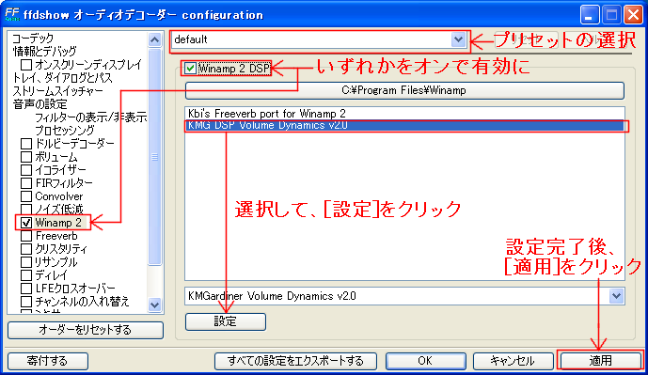Click the settings tree scrollbar thumb
This screenshot has height=375, width=648.
[154, 157]
